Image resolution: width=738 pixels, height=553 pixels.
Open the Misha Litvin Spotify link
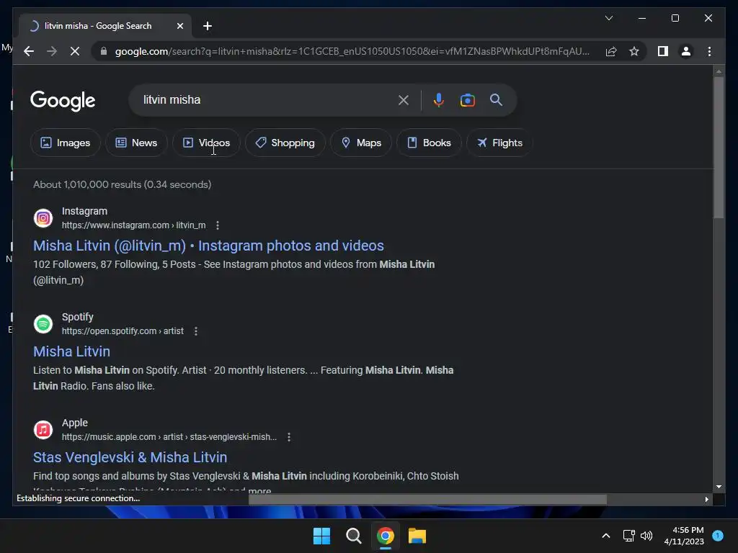tap(71, 351)
